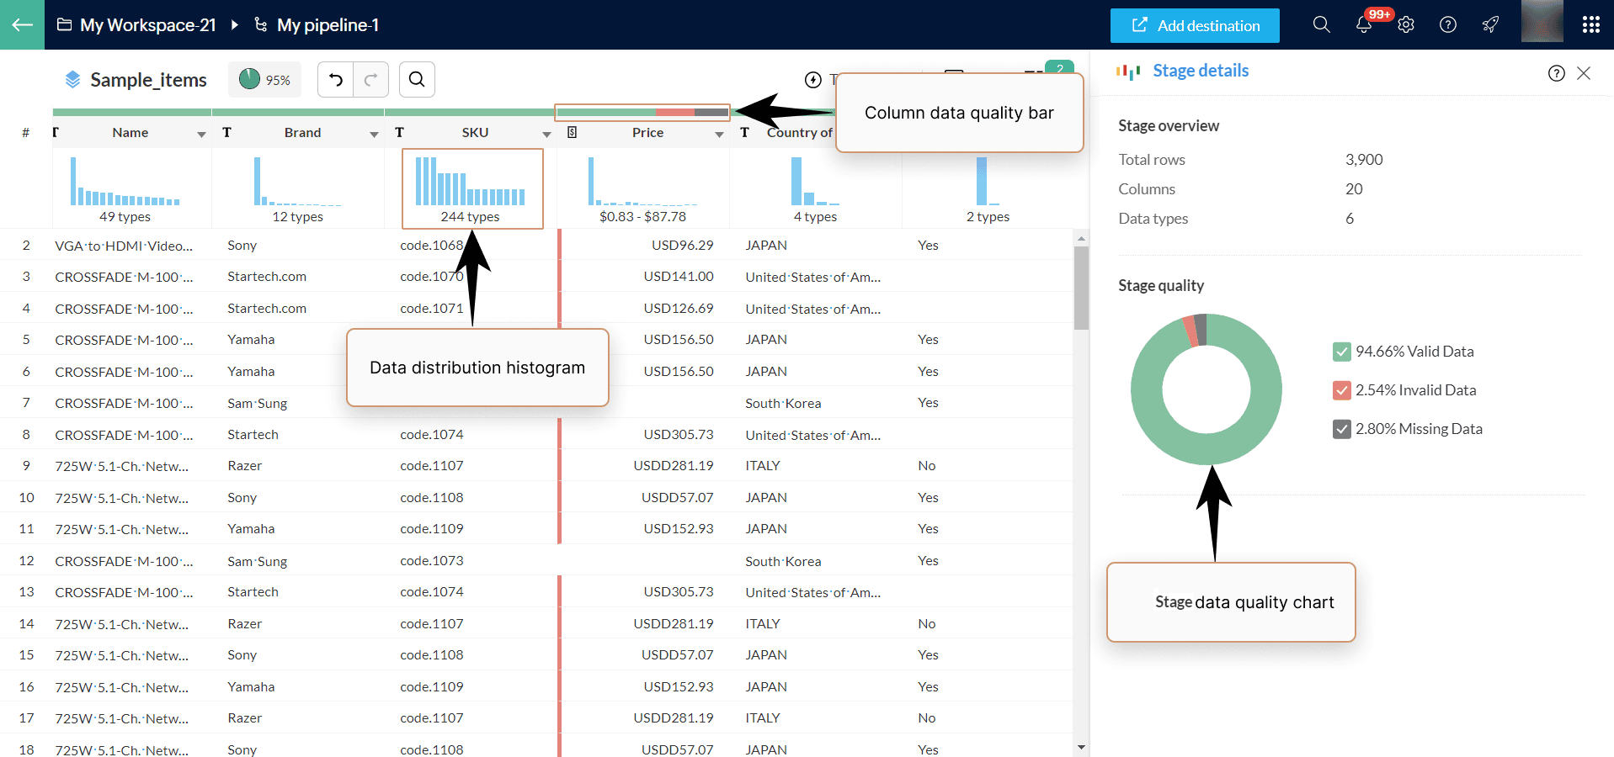Click the Price column currency type icon
This screenshot has height=757, width=1614.
click(573, 133)
